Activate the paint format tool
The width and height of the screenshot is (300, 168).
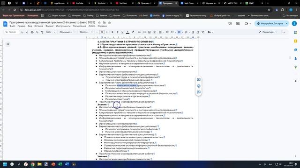point(42,32)
